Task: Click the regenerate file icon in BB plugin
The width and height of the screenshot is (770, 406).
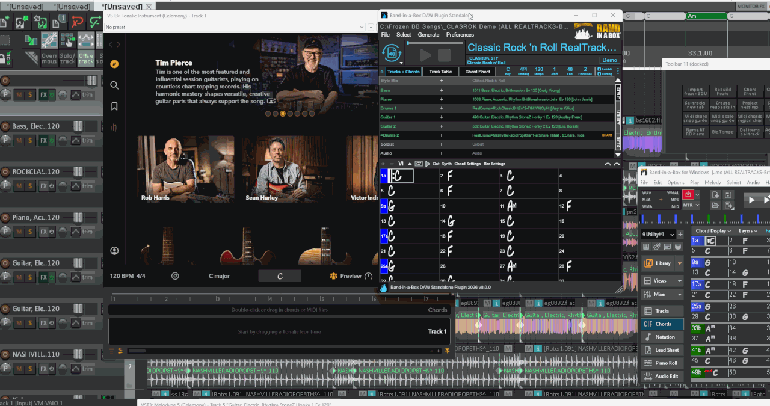Action: [392, 53]
